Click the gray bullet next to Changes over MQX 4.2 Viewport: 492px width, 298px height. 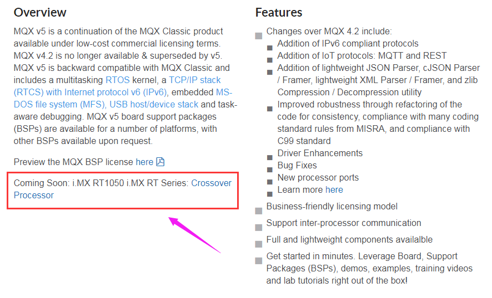259,36
